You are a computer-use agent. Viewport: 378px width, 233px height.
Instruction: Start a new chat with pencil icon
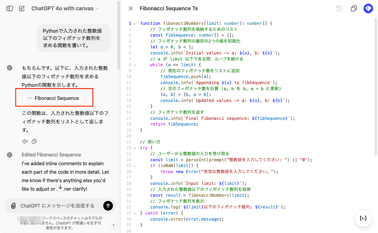[22, 8]
